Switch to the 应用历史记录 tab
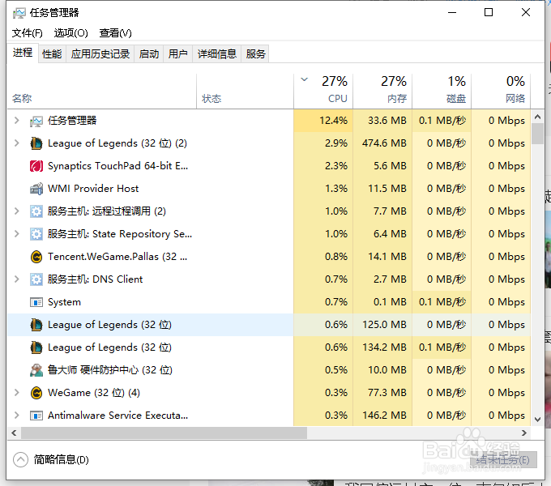 coord(100,54)
